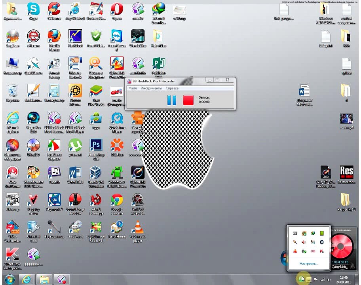Select the Restorator desktop icon
This screenshot has height=285, width=361.
pyautogui.click(x=346, y=175)
